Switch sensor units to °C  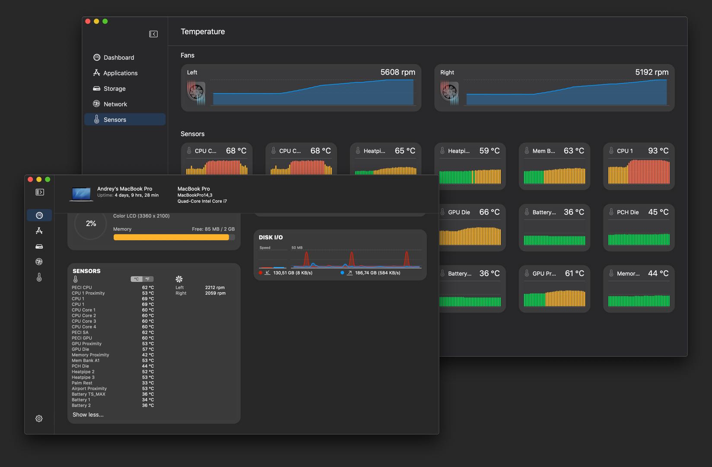pos(137,279)
